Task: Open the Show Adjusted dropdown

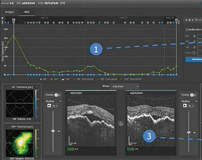Action: (x=125, y=86)
